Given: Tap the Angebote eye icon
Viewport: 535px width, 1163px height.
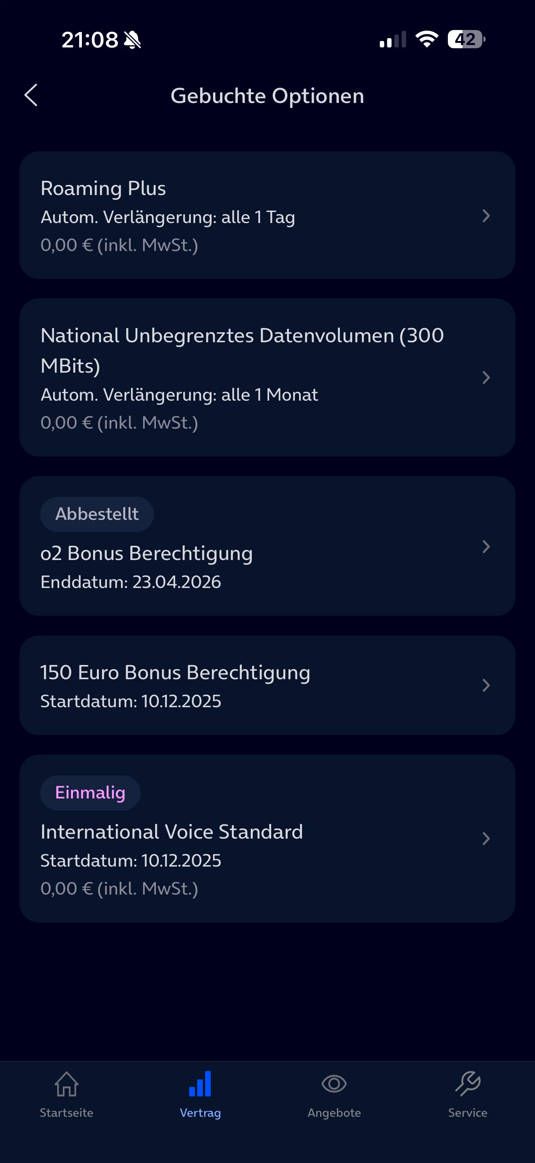Looking at the screenshot, I should coord(334,1084).
